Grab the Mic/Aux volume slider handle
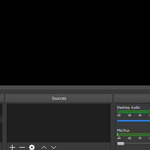The image size is (150, 150). tap(121, 144)
